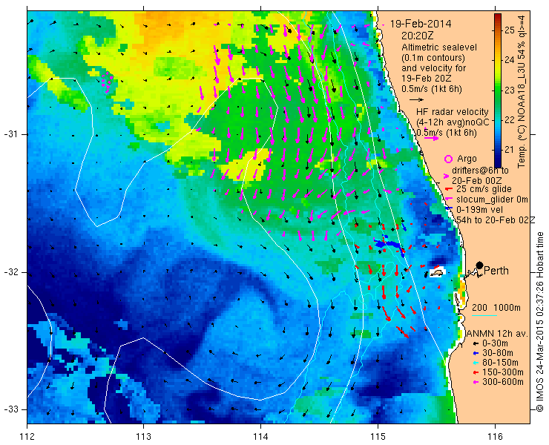
Task: Click the magenta Argo circle legend symbol
Action: pos(448,159)
